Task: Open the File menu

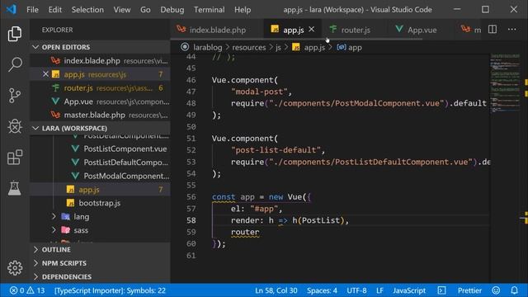Action: [x=32, y=10]
